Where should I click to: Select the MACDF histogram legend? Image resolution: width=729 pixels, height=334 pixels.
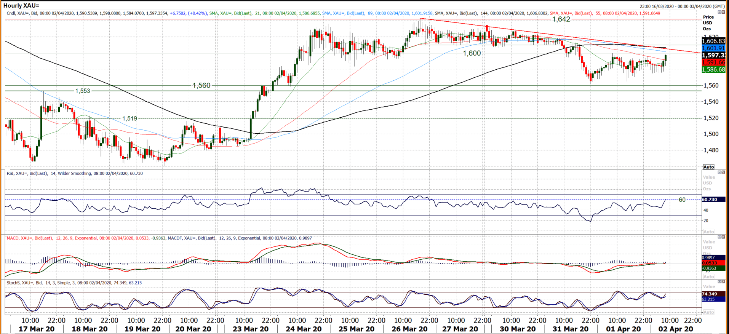[240, 238]
